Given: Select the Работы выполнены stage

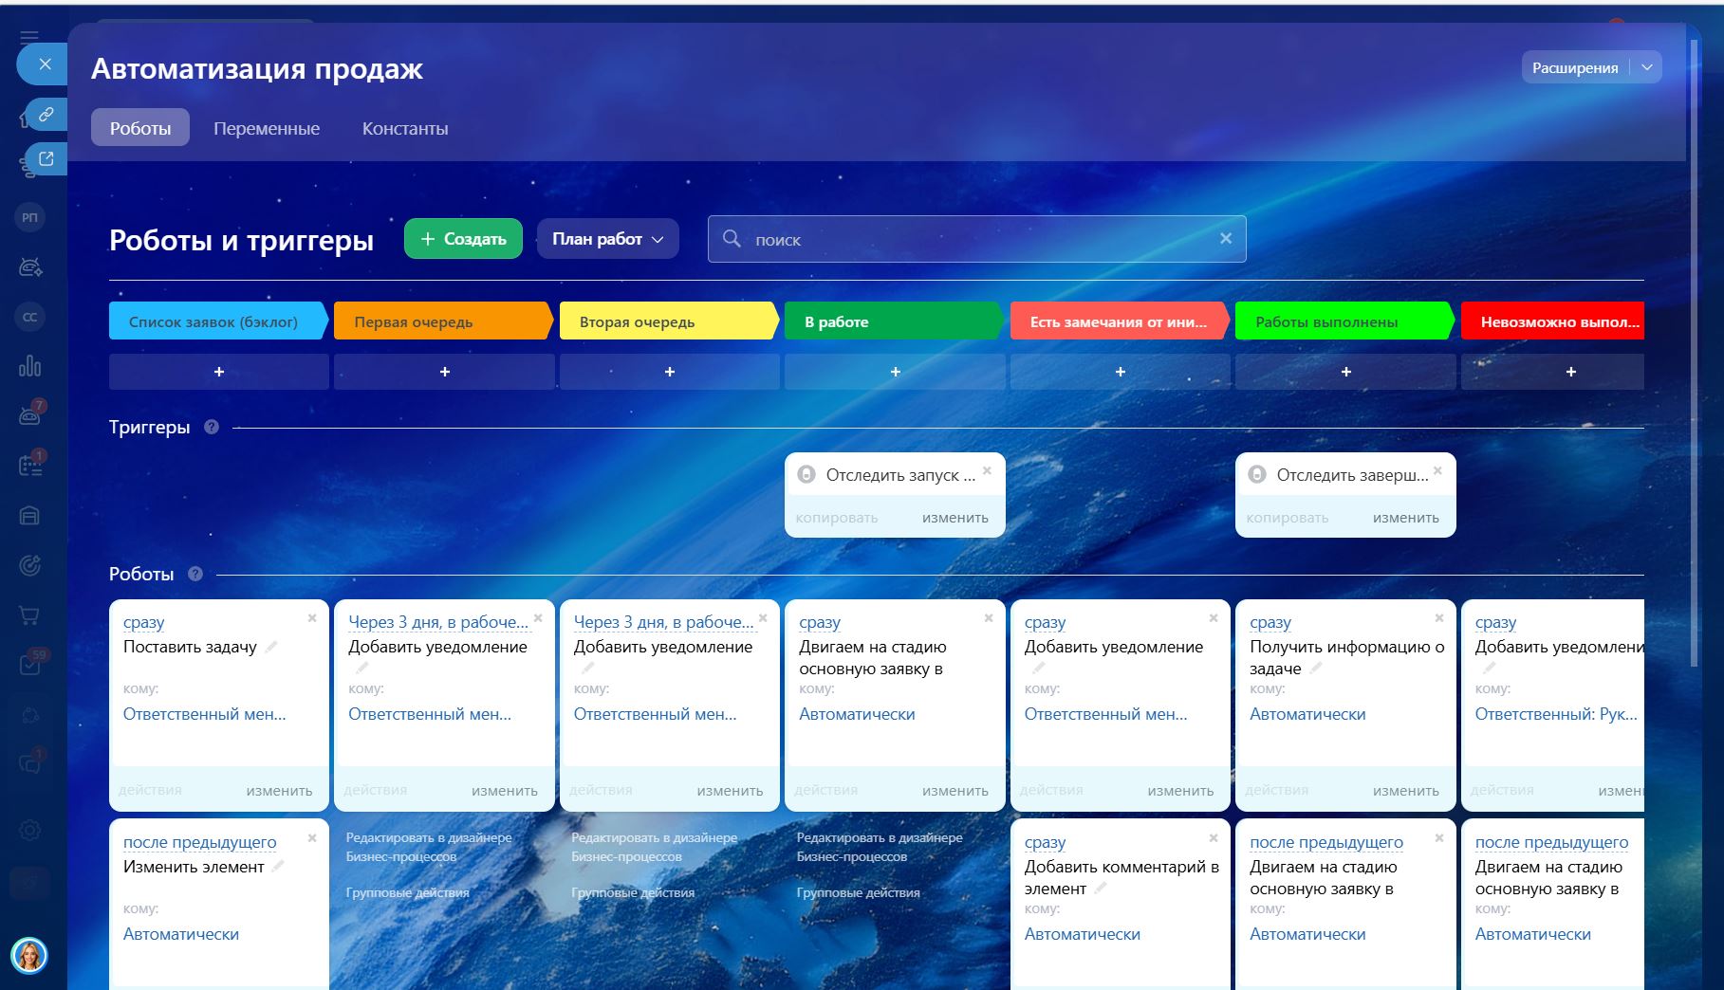Looking at the screenshot, I should click(x=1344, y=321).
